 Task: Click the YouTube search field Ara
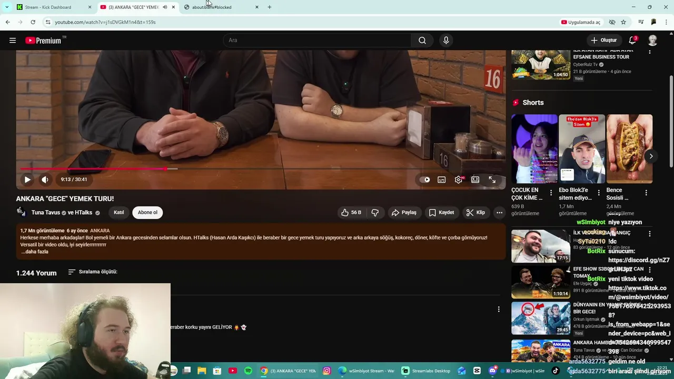tap(318, 41)
